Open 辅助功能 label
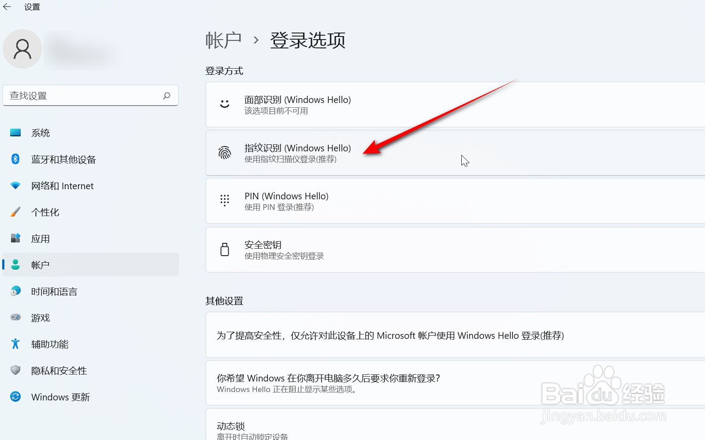 [x=50, y=344]
